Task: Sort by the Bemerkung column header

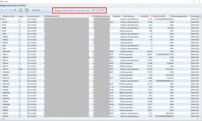Action: (129, 16)
